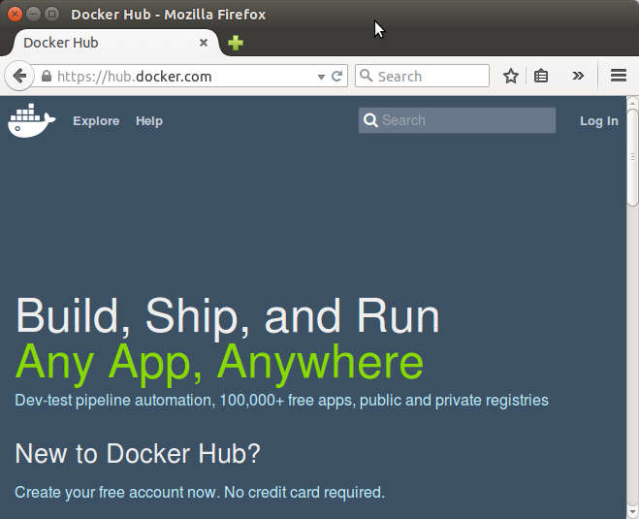Reload the page with the refresh icon

336,77
